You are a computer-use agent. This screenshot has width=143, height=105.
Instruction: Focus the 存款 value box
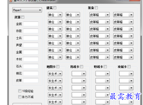pyautogui.click(x=31, y=31)
